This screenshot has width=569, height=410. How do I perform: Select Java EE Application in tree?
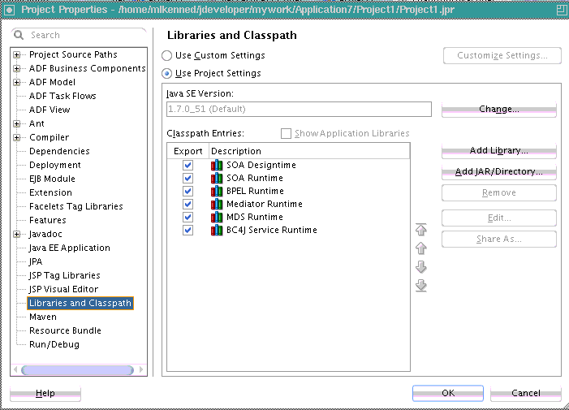[70, 248]
